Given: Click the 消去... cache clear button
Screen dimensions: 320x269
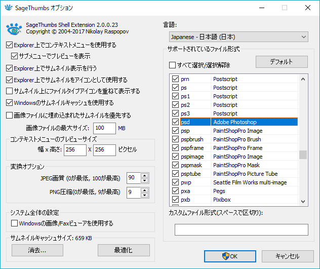Looking at the screenshot, I should (37, 250).
